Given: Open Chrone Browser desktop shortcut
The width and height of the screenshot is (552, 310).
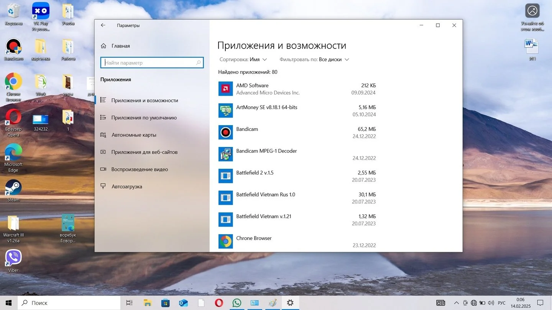Looking at the screenshot, I should [x=13, y=88].
